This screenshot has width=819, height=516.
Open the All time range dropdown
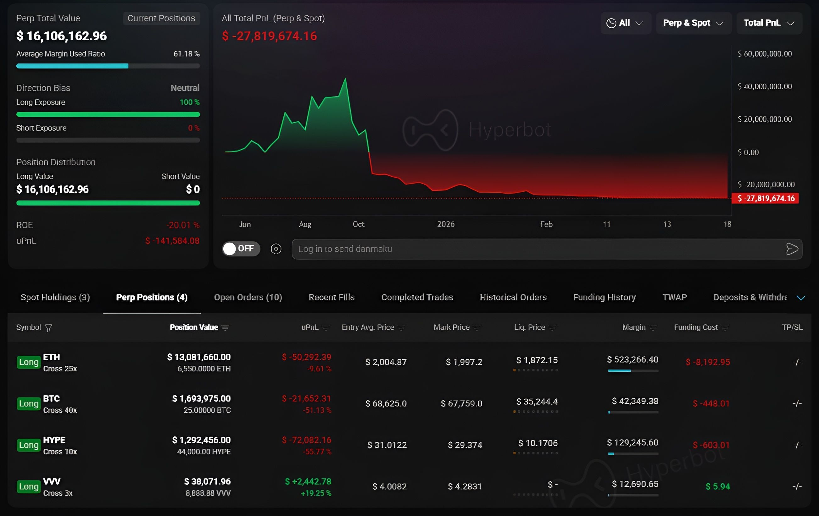coord(626,23)
